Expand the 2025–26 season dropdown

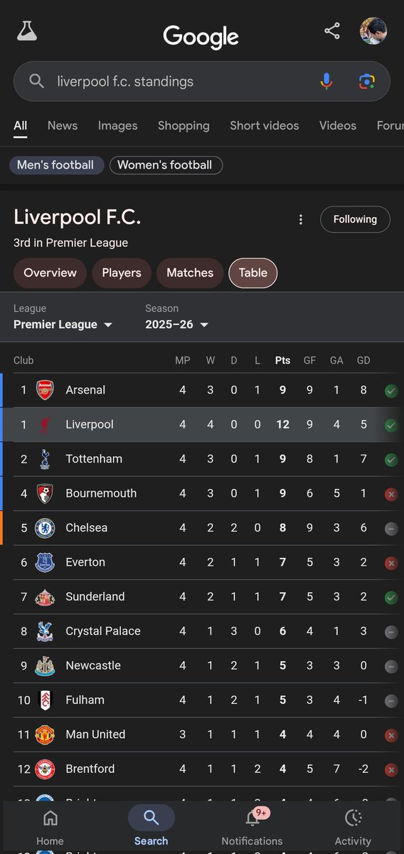pos(177,325)
